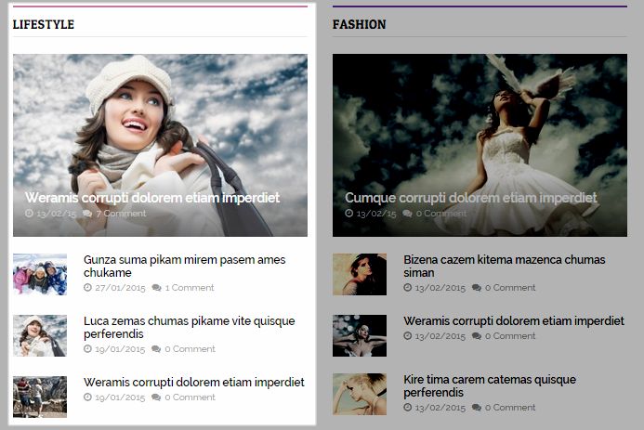Image resolution: width=644 pixels, height=430 pixels.
Task: Click clock icon beside 13/02/15 on Cumque featured post
Action: pyautogui.click(x=348, y=214)
